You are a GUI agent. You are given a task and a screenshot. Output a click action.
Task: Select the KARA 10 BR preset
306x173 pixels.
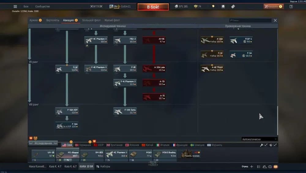pos(86,167)
